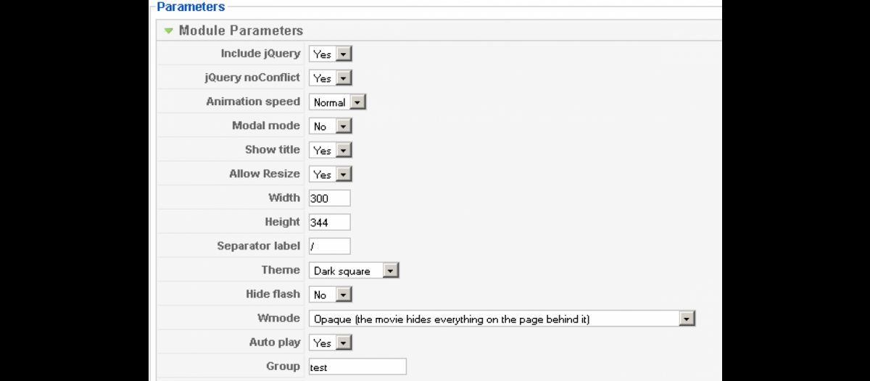
Task: Open the Auto play dropdown
Action: tap(330, 343)
